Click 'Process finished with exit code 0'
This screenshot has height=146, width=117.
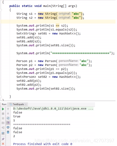43,144
